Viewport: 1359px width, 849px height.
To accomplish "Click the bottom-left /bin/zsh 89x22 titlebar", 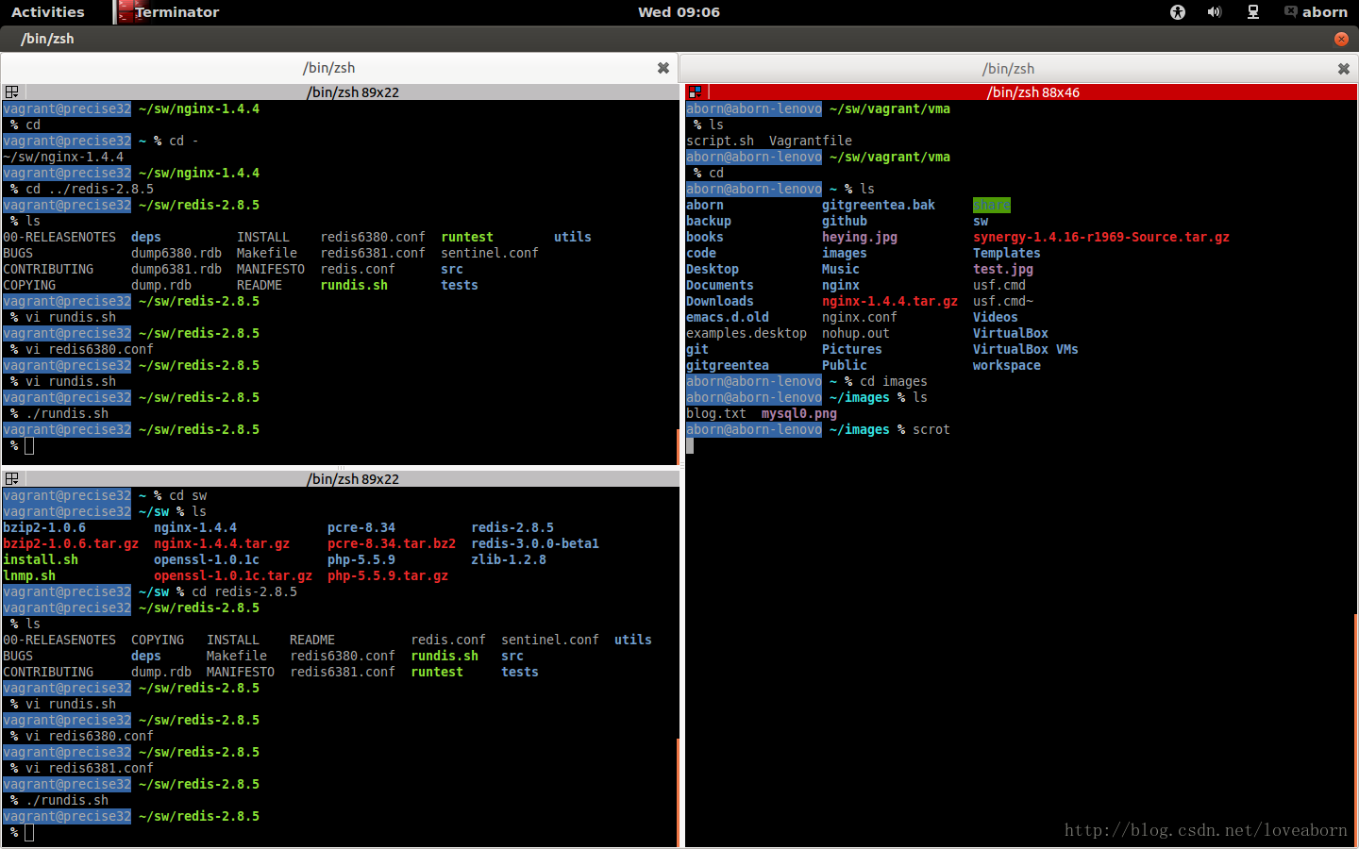I will tap(352, 479).
